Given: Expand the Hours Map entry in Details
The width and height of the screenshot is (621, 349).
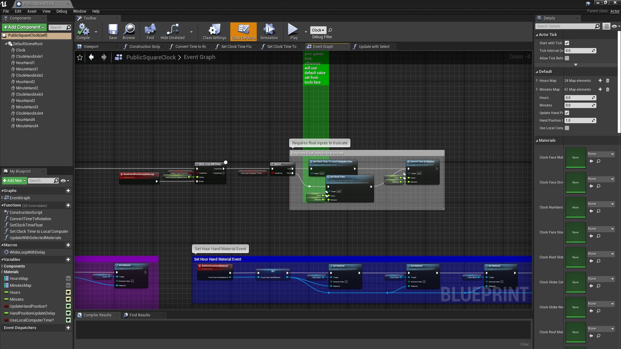Looking at the screenshot, I should [537, 80].
